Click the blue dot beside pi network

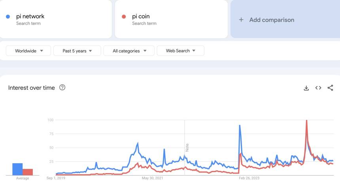point(8,17)
